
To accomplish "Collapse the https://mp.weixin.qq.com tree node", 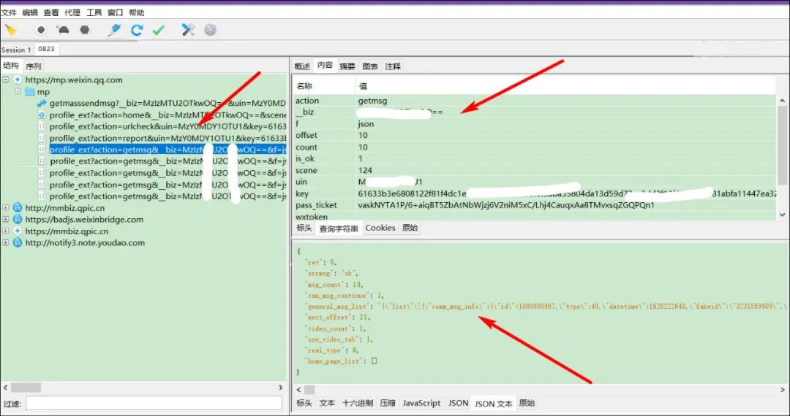I will (x=6, y=80).
